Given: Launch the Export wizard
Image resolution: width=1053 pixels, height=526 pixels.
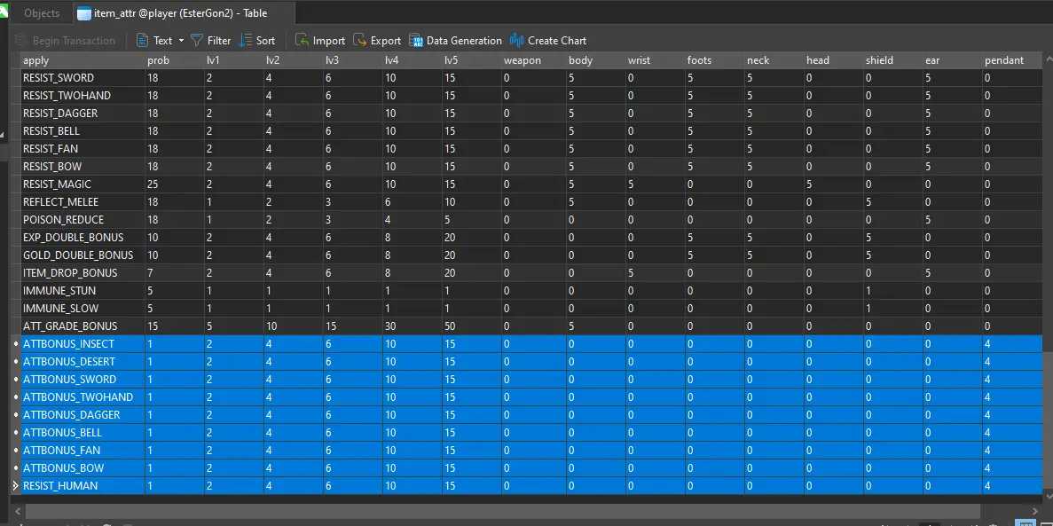Looking at the screenshot, I should pos(360,41).
